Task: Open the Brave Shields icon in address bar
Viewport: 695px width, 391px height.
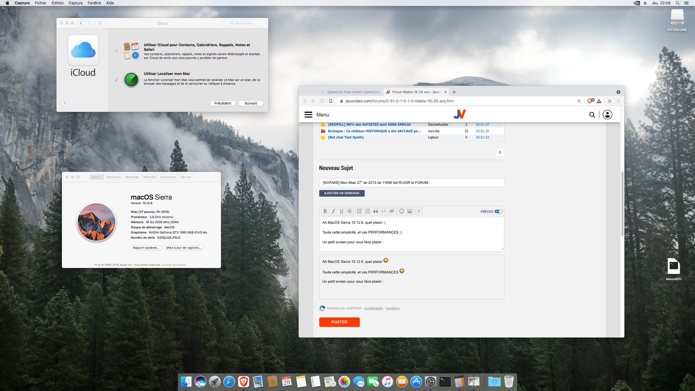Action: (x=589, y=101)
